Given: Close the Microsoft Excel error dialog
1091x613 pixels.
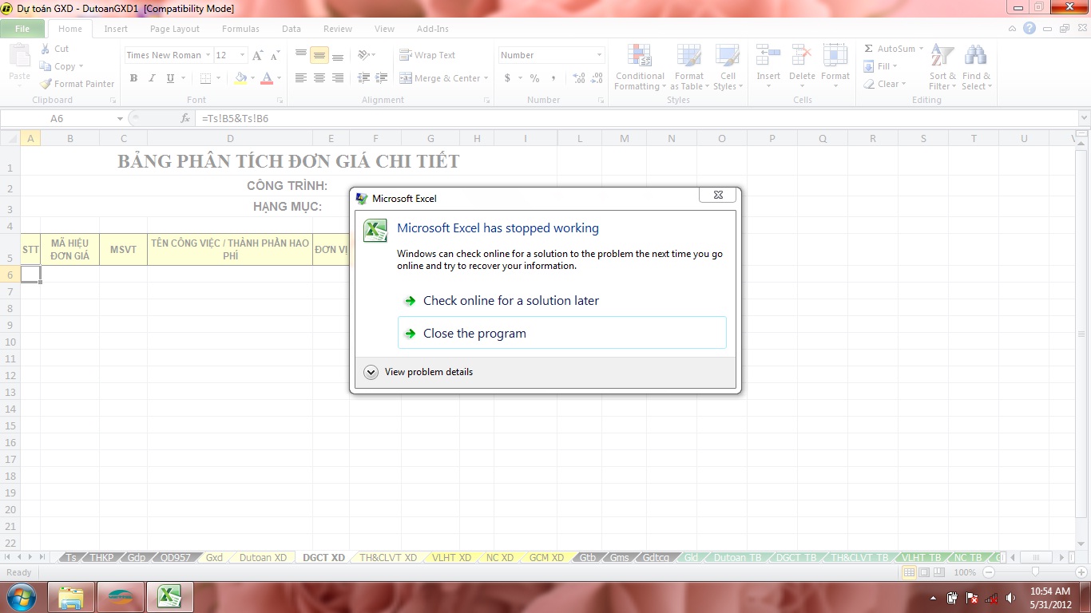Looking at the screenshot, I should 717,195.
